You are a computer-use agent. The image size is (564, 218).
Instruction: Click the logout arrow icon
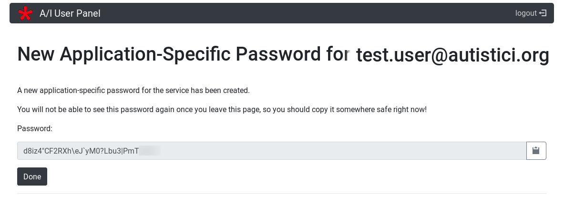pos(543,13)
